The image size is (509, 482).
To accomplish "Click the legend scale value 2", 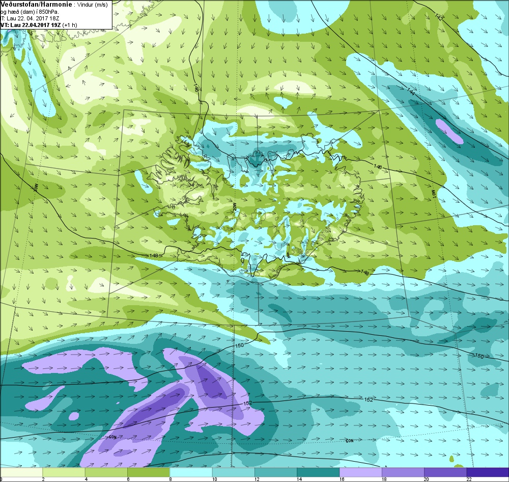I will (43, 479).
